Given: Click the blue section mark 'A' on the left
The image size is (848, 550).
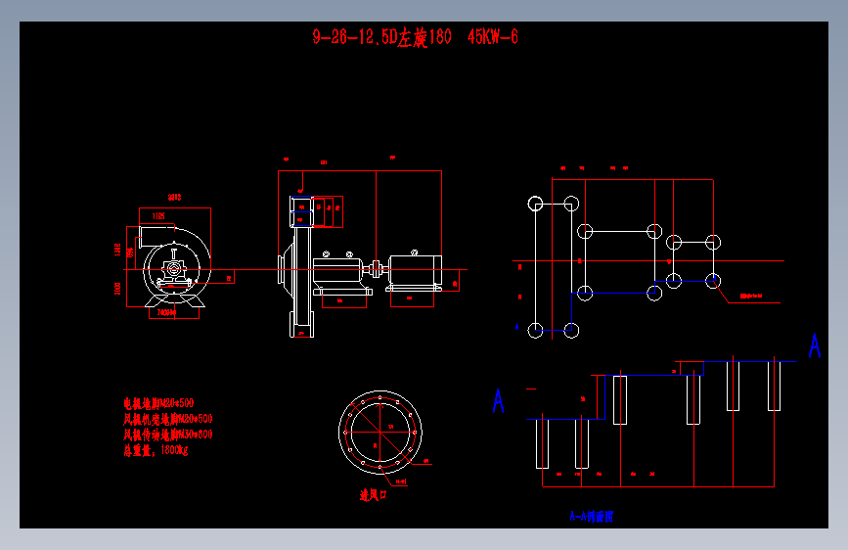Looking at the screenshot, I should coord(499,400).
